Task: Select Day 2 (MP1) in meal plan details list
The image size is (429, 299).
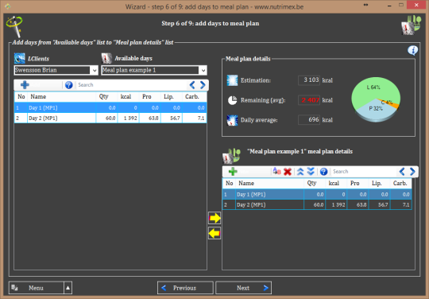Action: point(317,205)
